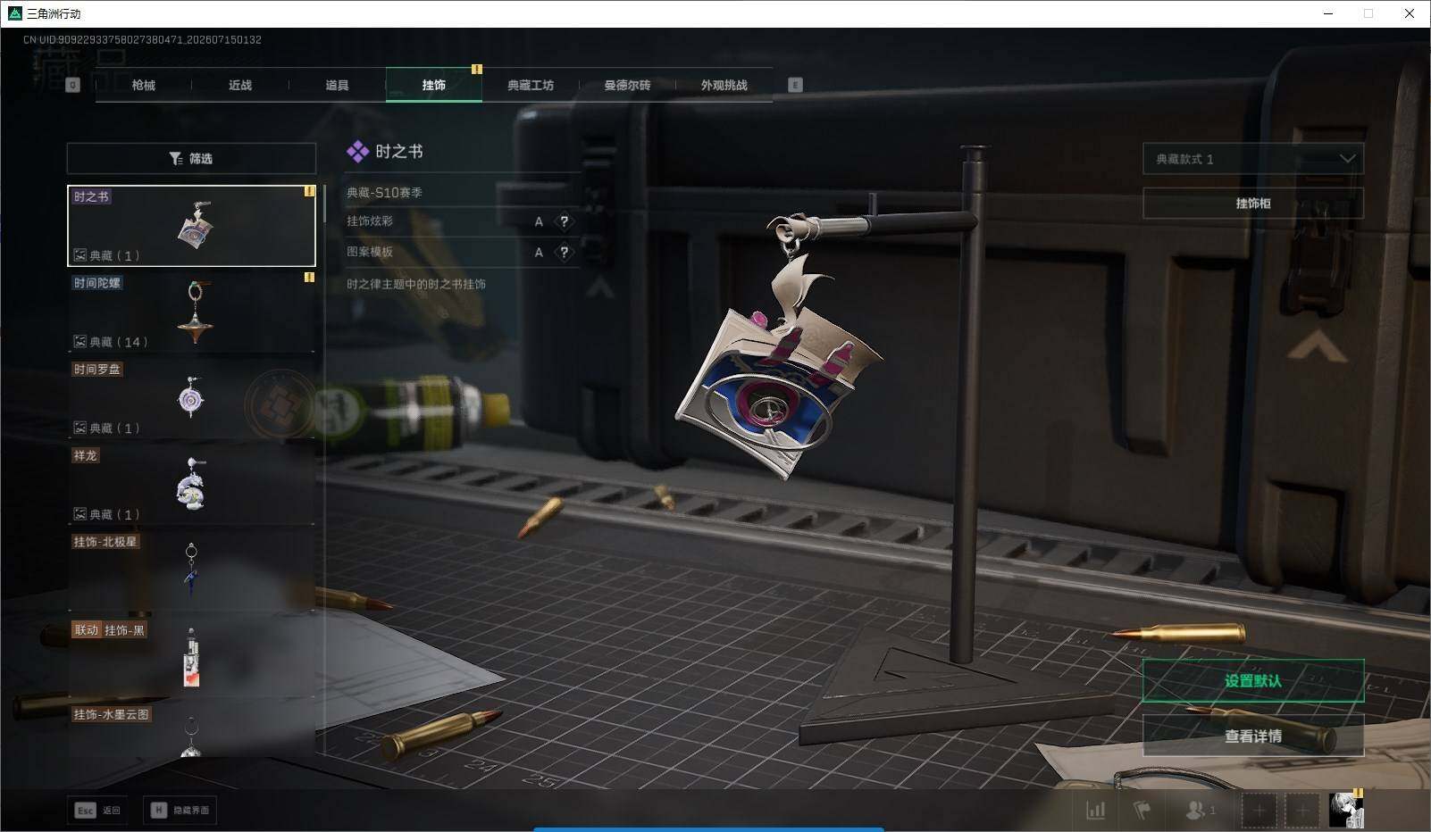
Task: Click the 3D 时之书 charm preview model
Action: [x=780, y=366]
